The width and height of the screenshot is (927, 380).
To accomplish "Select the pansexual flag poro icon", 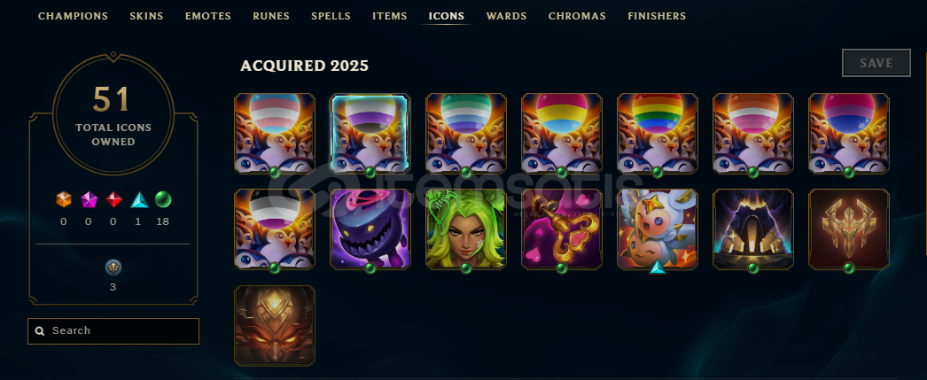I will [562, 134].
